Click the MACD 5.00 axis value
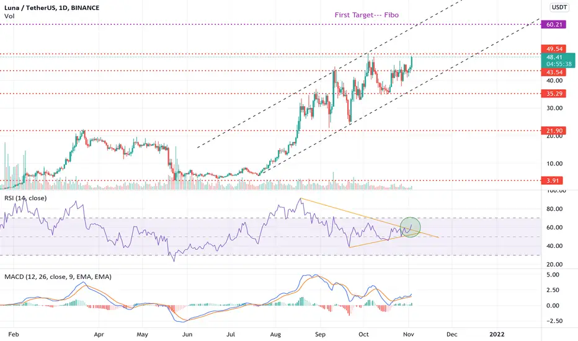The height and width of the screenshot is (341, 578). 553,275
